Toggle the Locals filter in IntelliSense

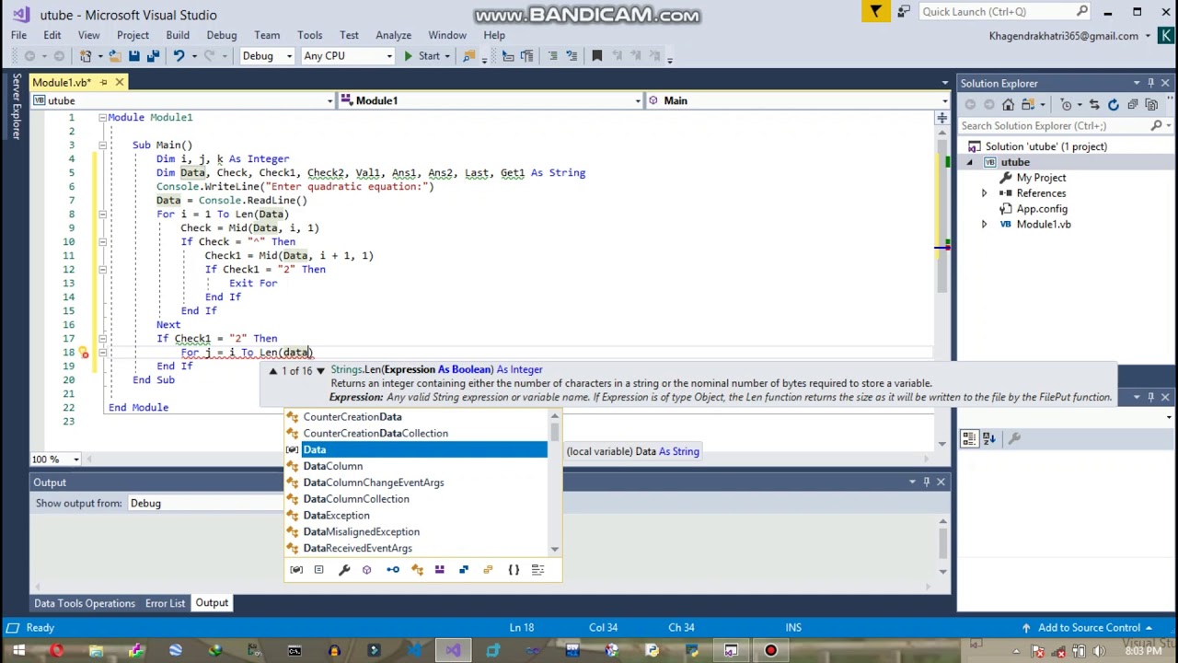296,570
